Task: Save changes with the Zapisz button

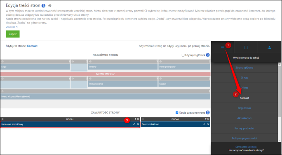Action: coord(13,34)
